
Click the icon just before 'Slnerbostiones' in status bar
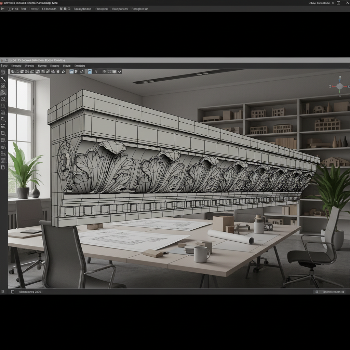317,292
